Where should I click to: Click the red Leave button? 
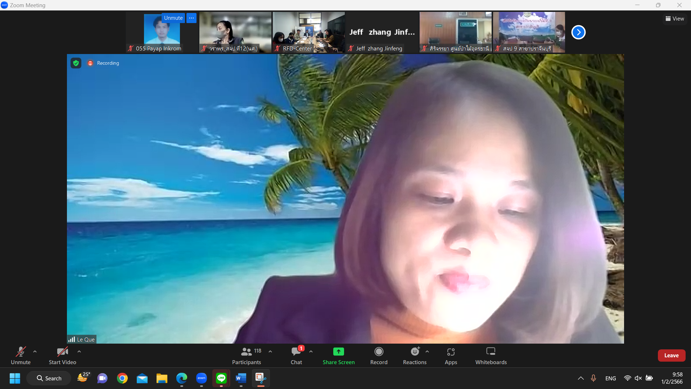click(x=671, y=356)
